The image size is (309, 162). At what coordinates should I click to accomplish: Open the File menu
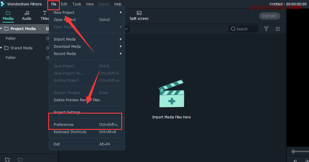click(x=54, y=4)
